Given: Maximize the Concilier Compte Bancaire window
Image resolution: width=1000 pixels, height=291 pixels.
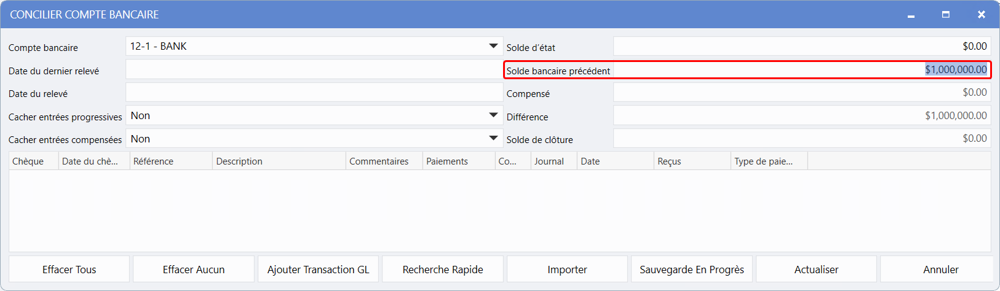Looking at the screenshot, I should point(946,14).
